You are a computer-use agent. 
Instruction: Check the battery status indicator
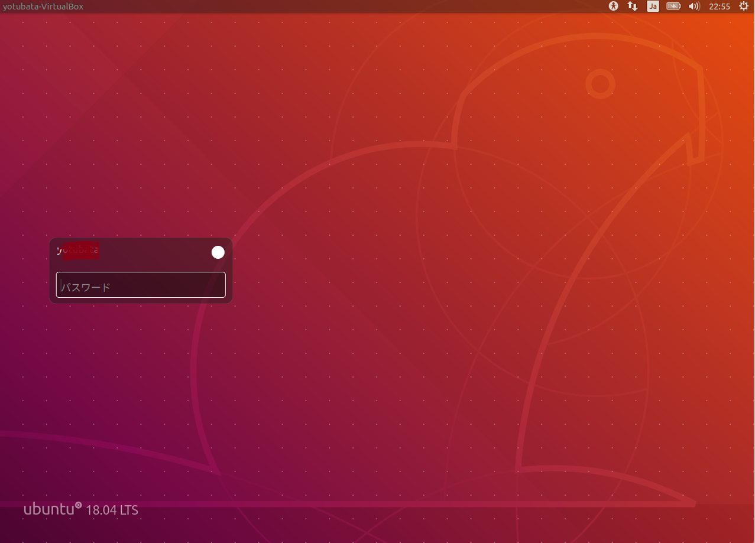673,6
